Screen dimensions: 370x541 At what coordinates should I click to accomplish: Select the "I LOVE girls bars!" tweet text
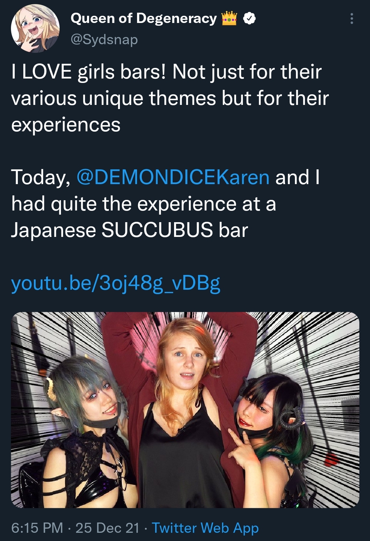[88, 72]
